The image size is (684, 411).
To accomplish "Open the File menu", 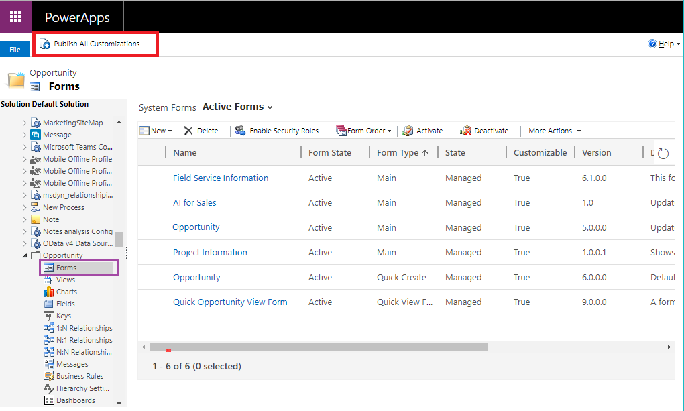I will coord(15,50).
